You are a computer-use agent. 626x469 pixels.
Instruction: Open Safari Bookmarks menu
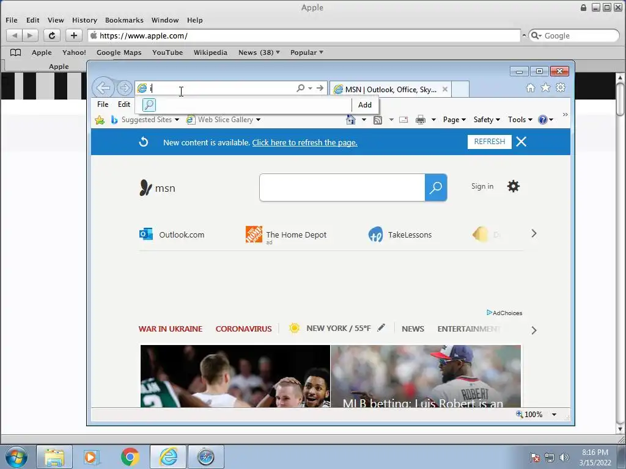tap(124, 20)
